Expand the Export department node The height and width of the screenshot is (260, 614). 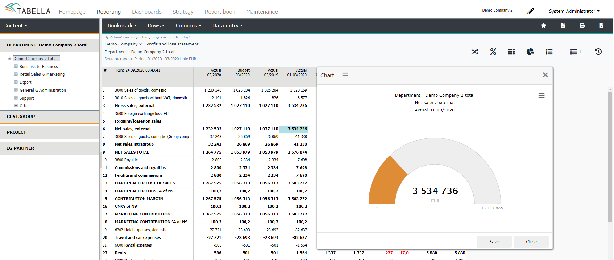click(16, 82)
